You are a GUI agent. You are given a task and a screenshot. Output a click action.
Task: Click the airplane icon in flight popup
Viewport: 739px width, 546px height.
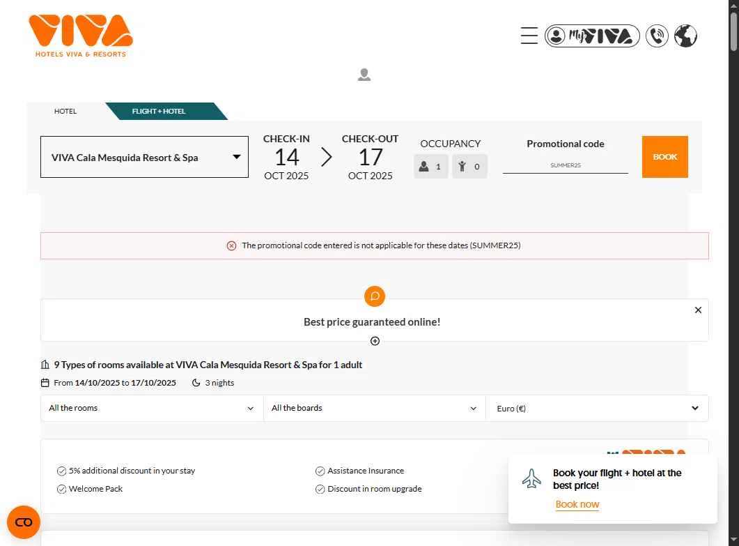(531, 478)
